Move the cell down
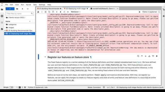Screen dimensions: 165x92 pos(145,56)
